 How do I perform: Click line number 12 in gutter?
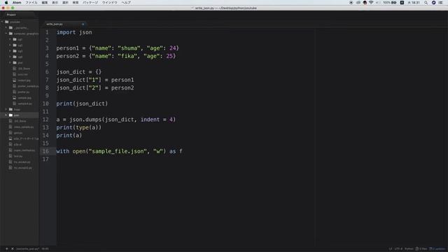45,120
